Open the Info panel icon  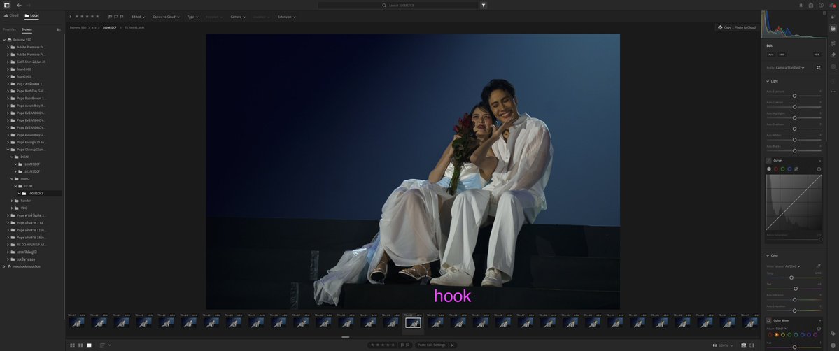(x=833, y=345)
